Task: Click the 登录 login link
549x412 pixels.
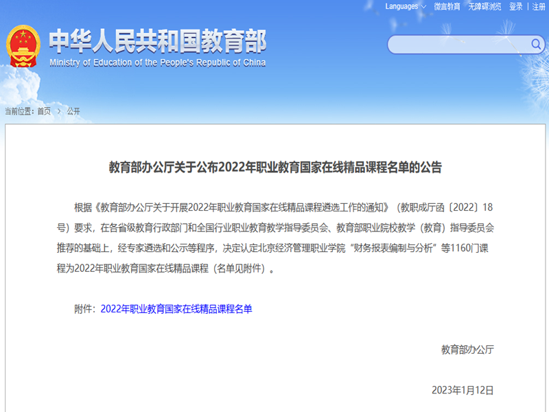Action: click(516, 6)
